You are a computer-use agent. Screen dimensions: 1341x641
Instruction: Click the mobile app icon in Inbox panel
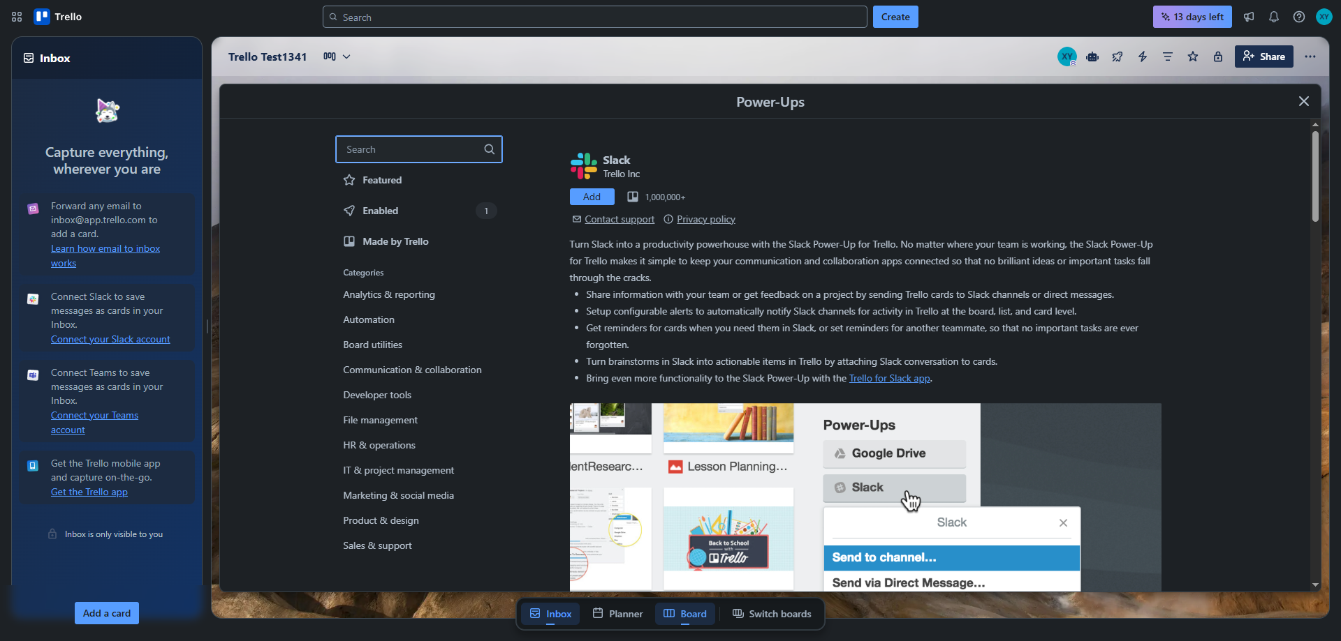point(33,466)
